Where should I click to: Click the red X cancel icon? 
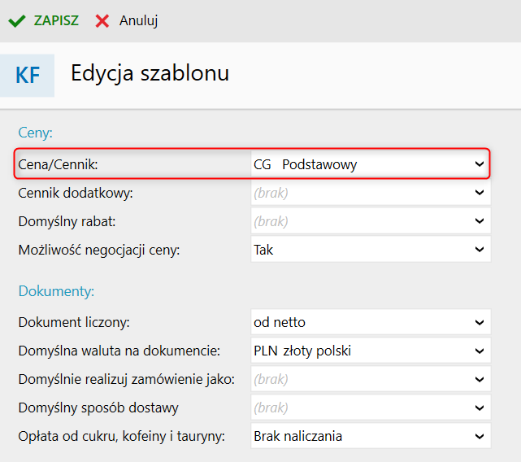(102, 21)
